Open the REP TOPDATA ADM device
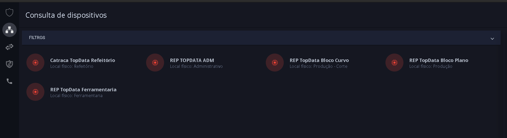507x138 pixels. point(192,60)
